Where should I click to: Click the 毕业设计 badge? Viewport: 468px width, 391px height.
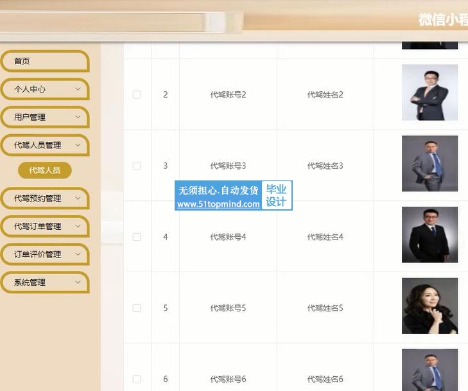point(277,195)
